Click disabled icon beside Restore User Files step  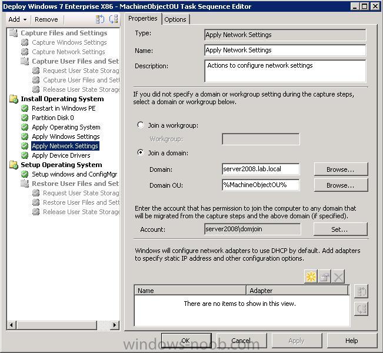coord(36,202)
